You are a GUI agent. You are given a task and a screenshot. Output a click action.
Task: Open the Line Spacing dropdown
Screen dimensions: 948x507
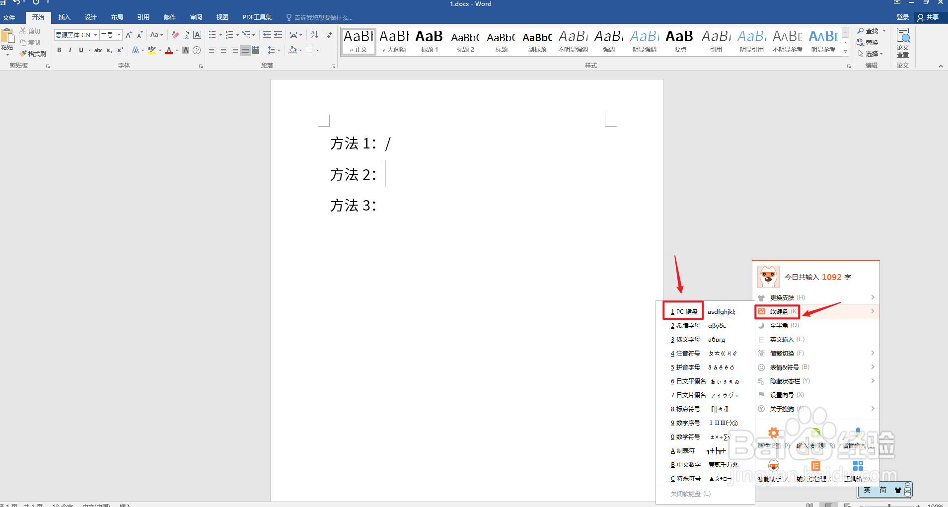[274, 50]
